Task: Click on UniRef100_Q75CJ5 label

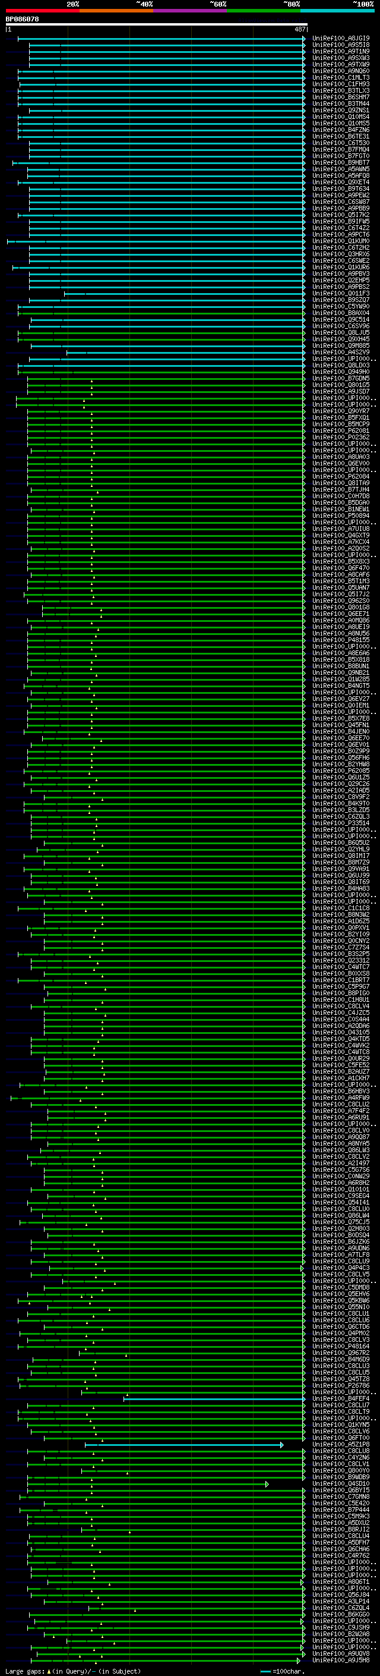Action: point(341,1222)
